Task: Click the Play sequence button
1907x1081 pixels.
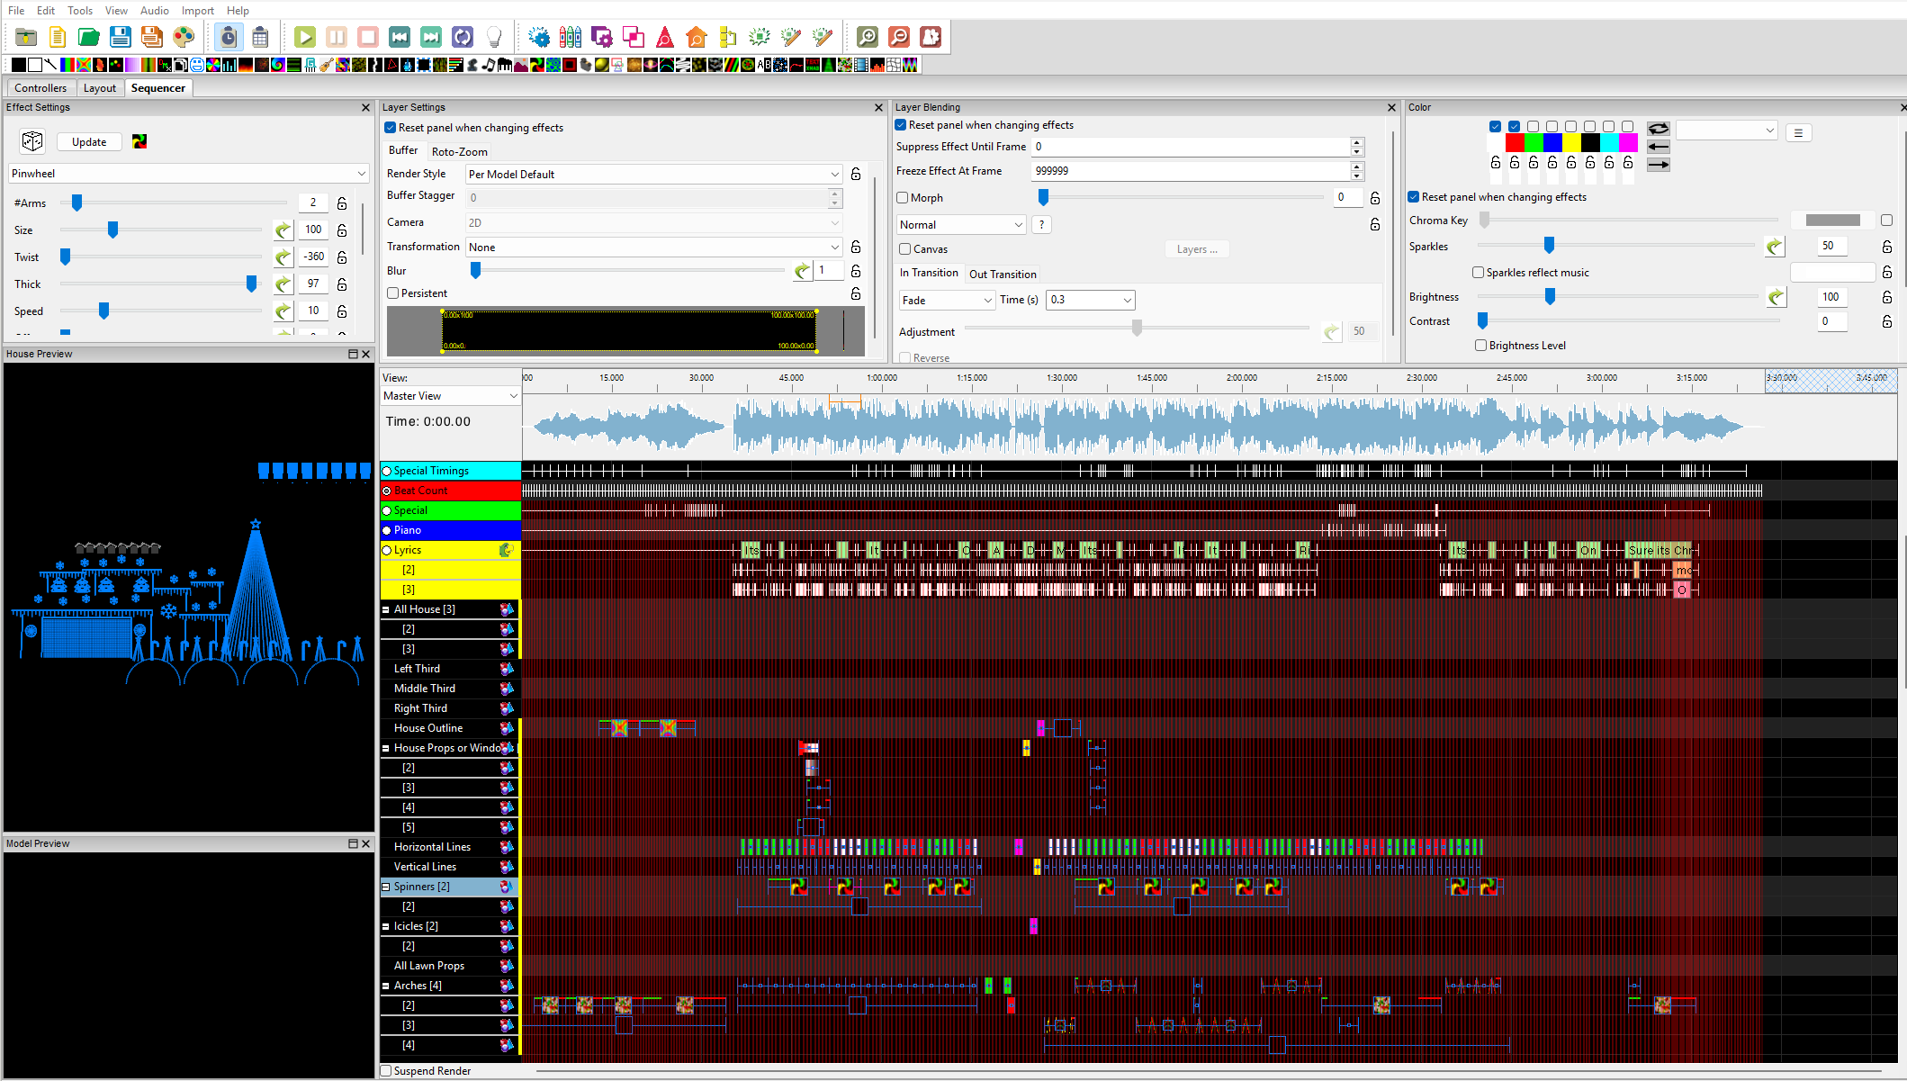Action: [305, 37]
